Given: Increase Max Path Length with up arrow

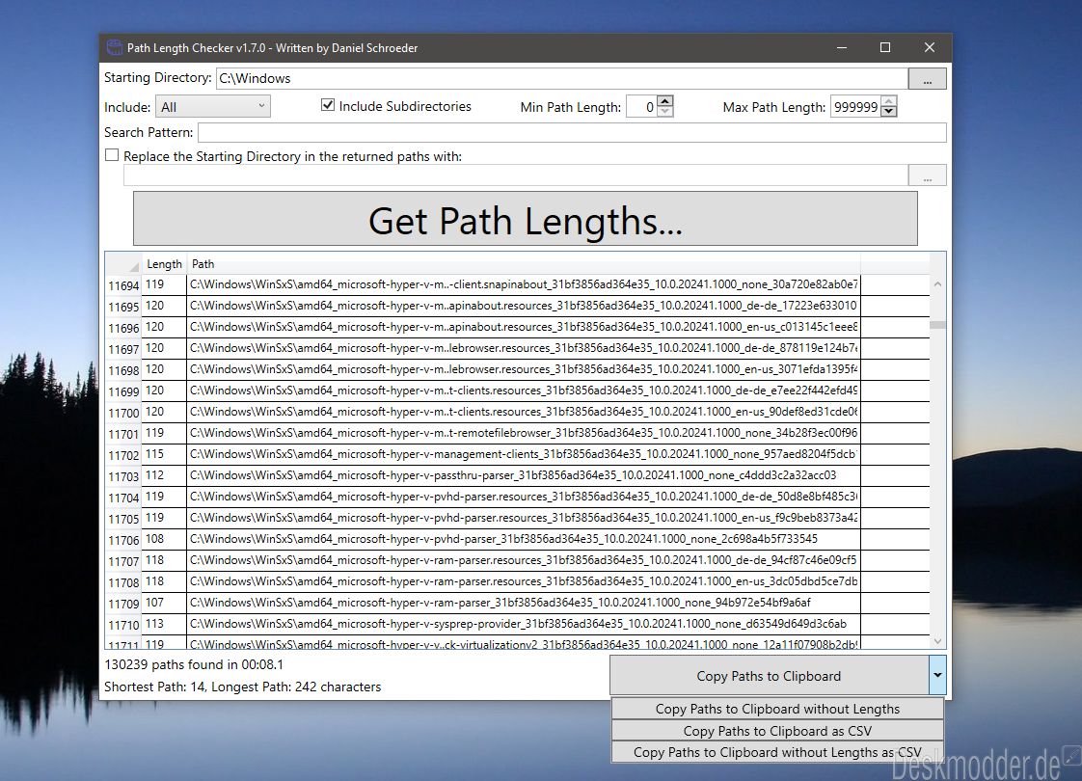Looking at the screenshot, I should (889, 100).
